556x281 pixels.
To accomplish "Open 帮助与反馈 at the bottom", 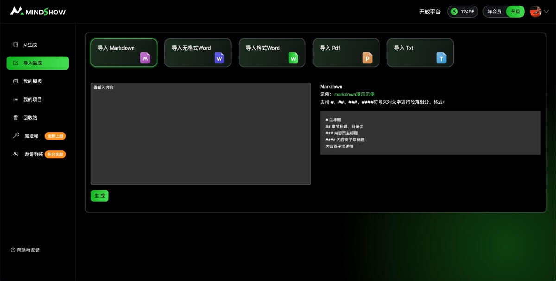I will [28, 250].
